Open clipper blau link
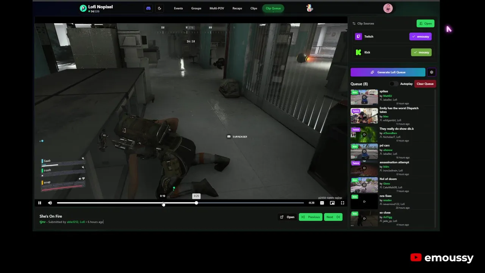485x273 pixels. 386,116
